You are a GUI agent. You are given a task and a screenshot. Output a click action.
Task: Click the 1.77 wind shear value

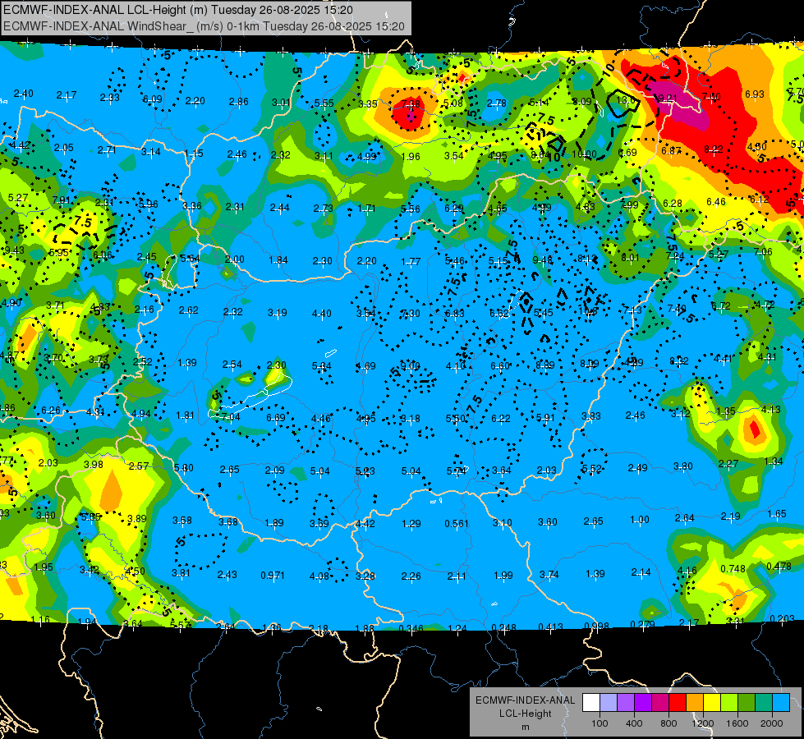point(411,262)
